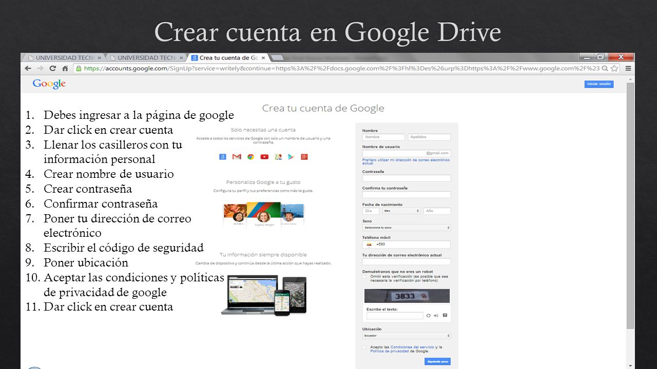Open the 'Política de privacidad' link
Screen dimensions: 657x369
[390, 351]
